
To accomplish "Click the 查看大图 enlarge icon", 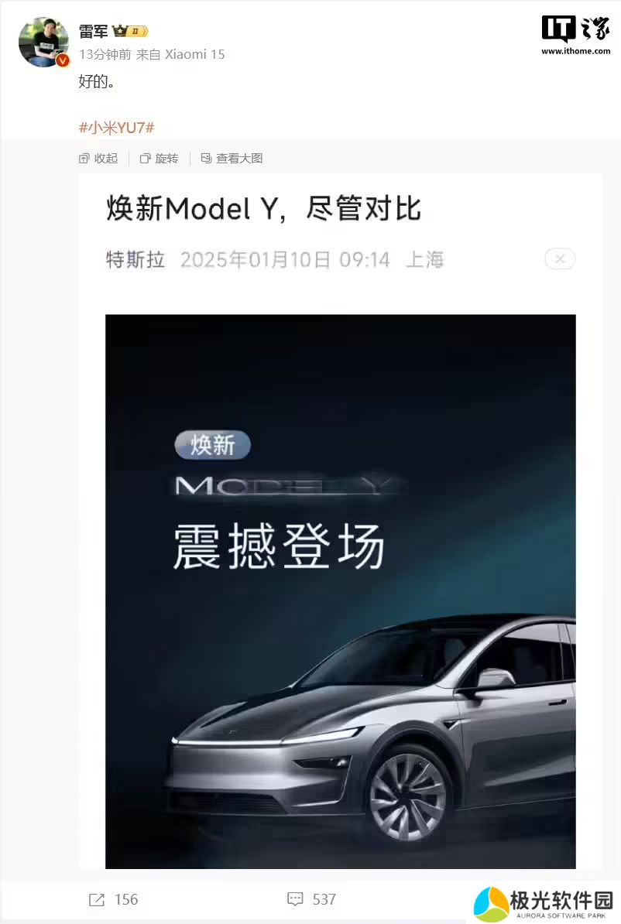I will (x=206, y=158).
